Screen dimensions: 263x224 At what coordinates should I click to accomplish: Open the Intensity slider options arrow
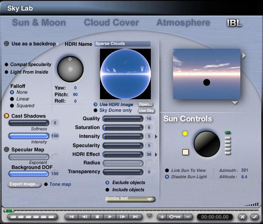[156, 137]
